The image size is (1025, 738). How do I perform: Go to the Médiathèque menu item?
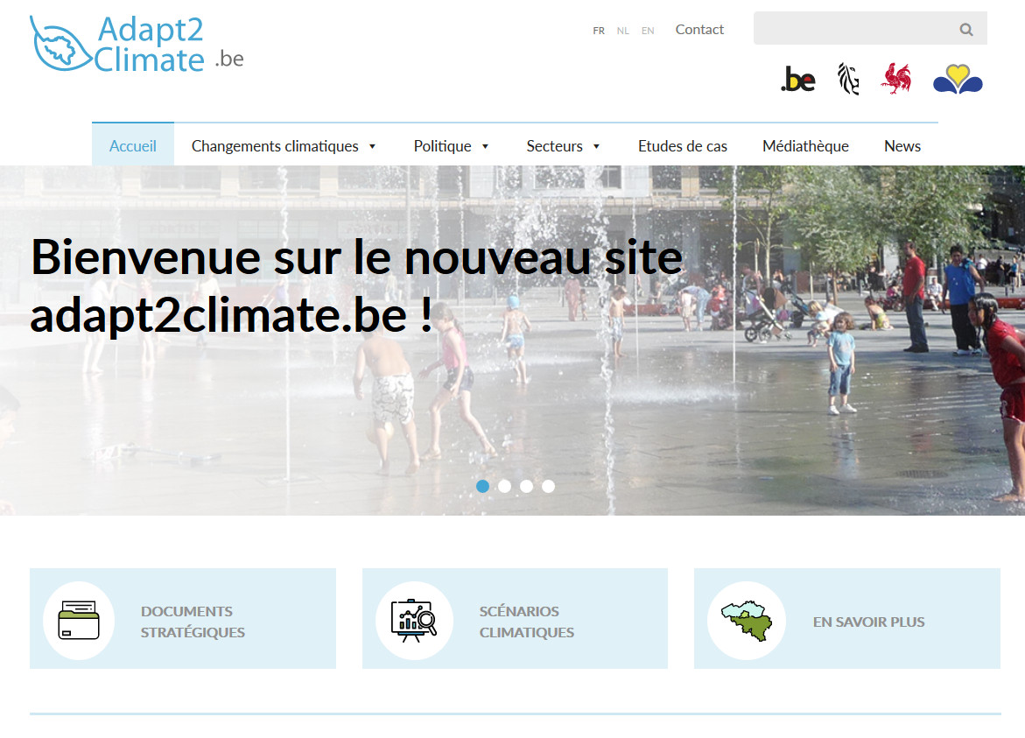point(805,146)
